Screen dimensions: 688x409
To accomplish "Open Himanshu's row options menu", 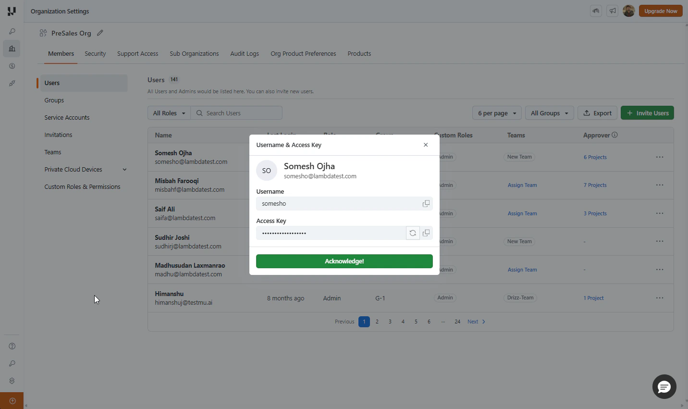I will pyautogui.click(x=660, y=298).
